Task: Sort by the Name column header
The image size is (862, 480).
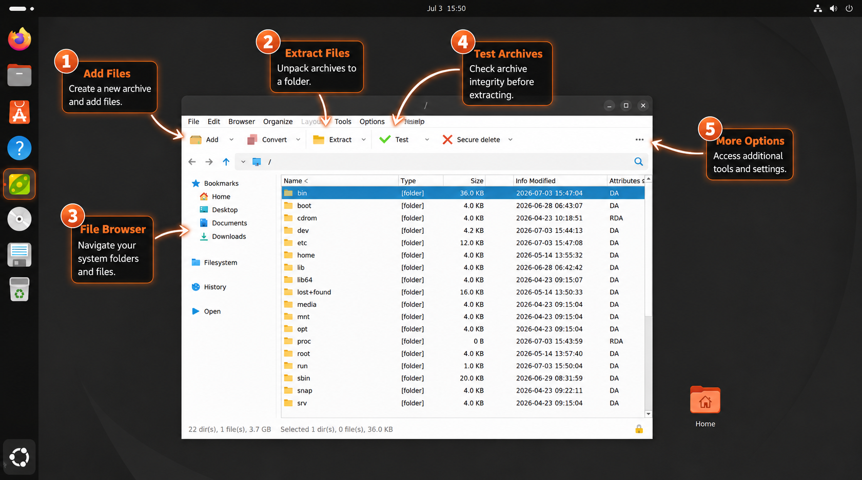Action: 340,181
